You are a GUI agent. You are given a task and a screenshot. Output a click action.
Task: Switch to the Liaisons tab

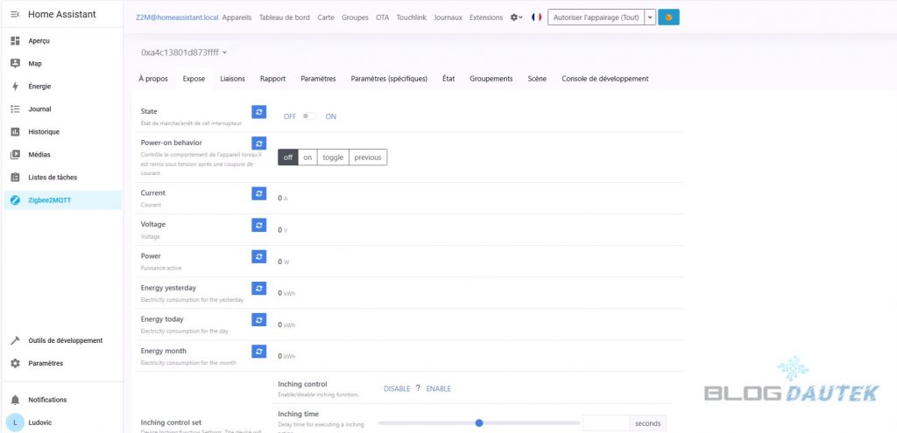tap(232, 79)
